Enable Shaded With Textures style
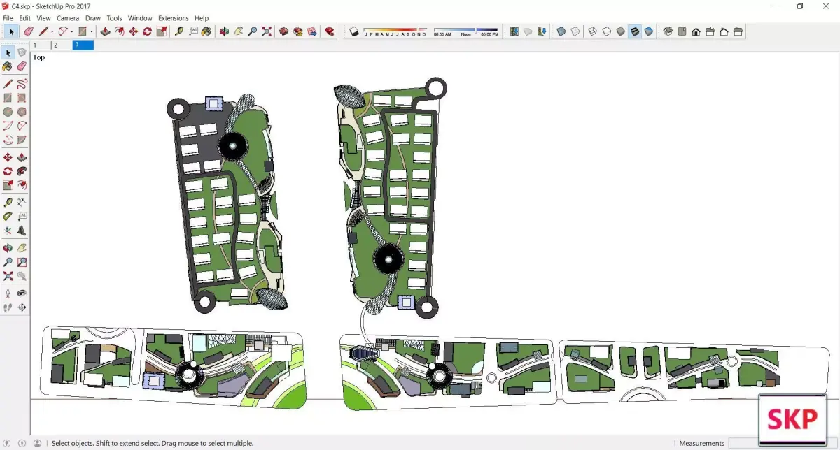 pos(635,31)
